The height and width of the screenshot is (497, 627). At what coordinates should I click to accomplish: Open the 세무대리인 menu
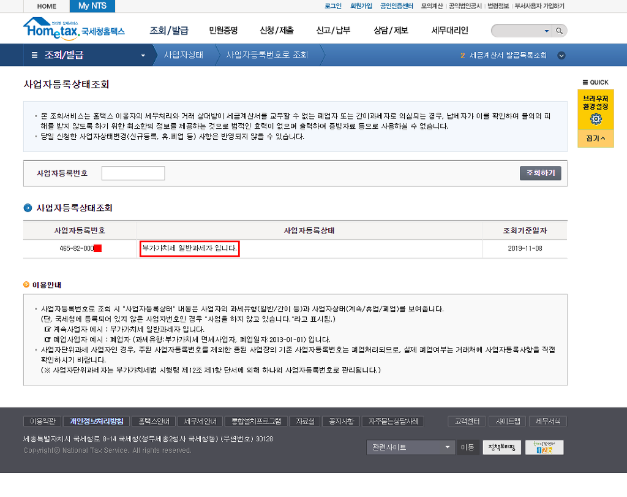pyautogui.click(x=450, y=31)
